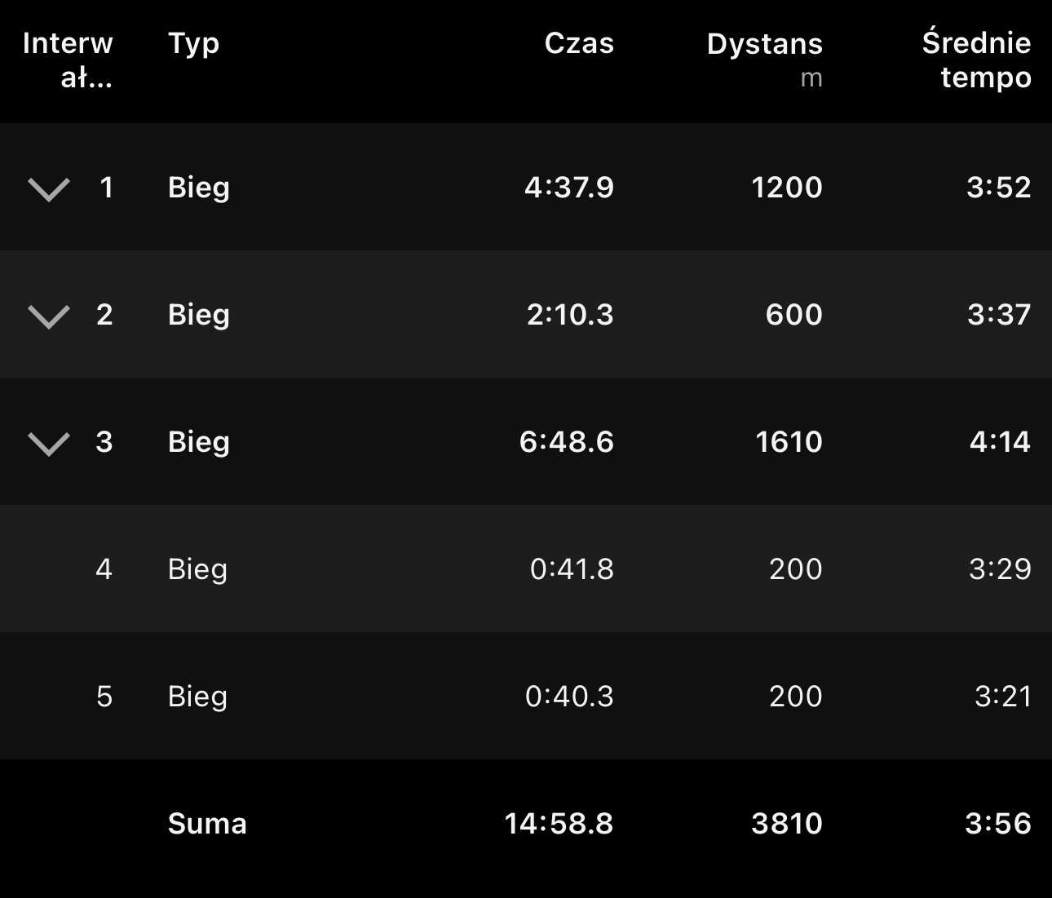The width and height of the screenshot is (1052, 898).
Task: Click the Średnie tempo column header
Action: (976, 60)
